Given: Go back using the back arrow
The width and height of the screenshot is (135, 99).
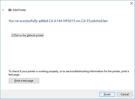Looking at the screenshot, I should (x=3, y=10).
